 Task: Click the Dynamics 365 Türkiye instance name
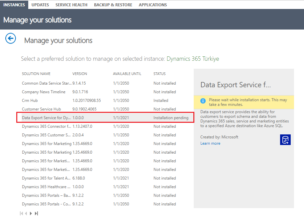(193, 59)
